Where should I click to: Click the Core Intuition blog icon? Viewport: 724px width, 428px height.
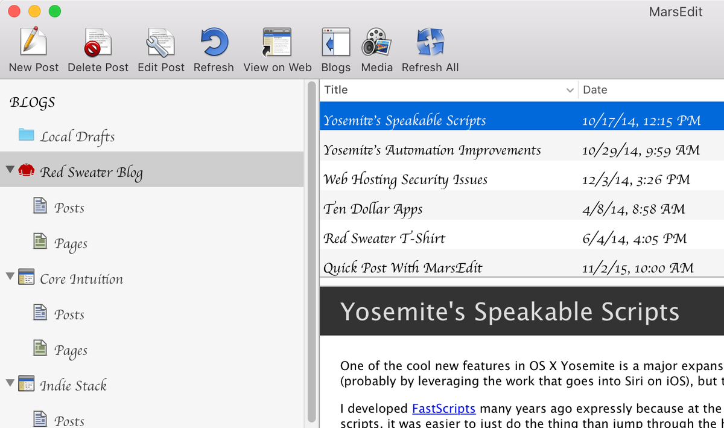[x=26, y=277]
